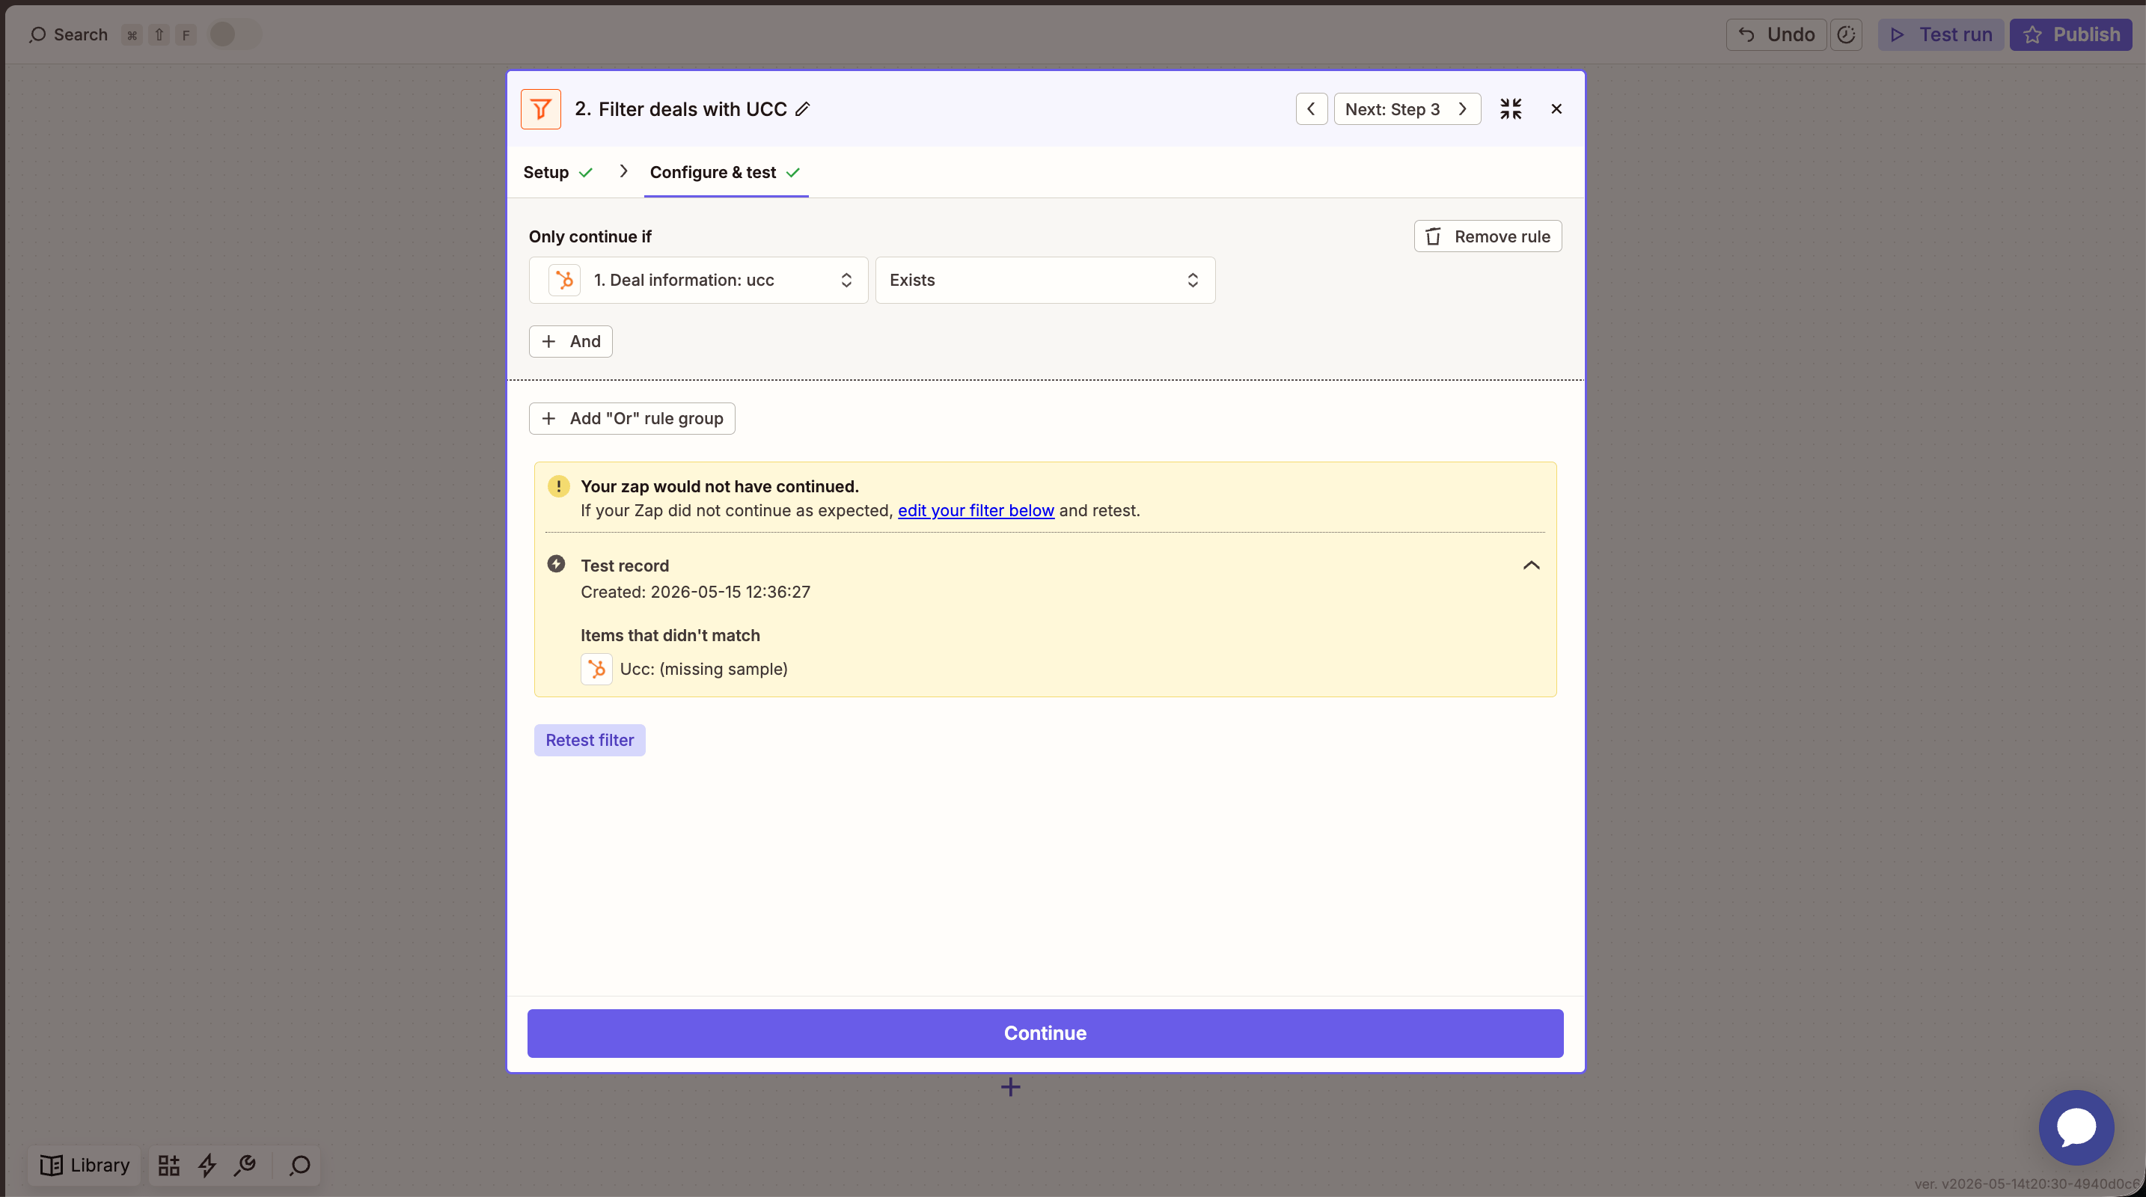
Task: Click the Test record bolt icon
Action: click(556, 565)
